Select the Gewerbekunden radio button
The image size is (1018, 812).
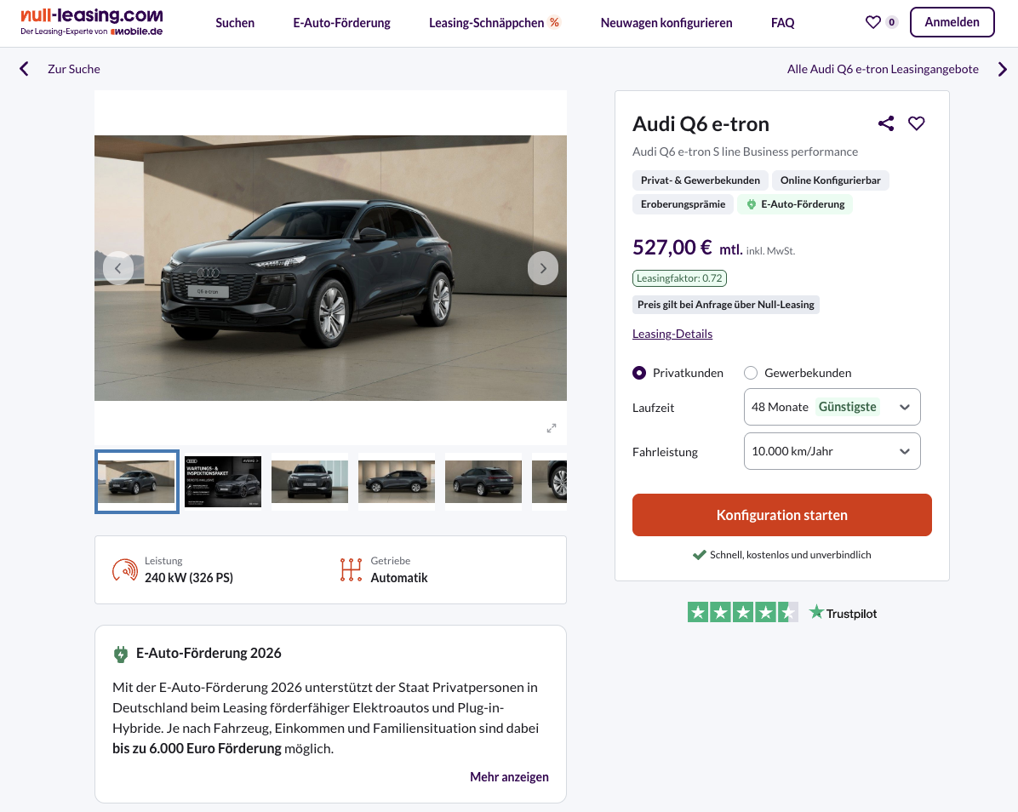tap(751, 373)
